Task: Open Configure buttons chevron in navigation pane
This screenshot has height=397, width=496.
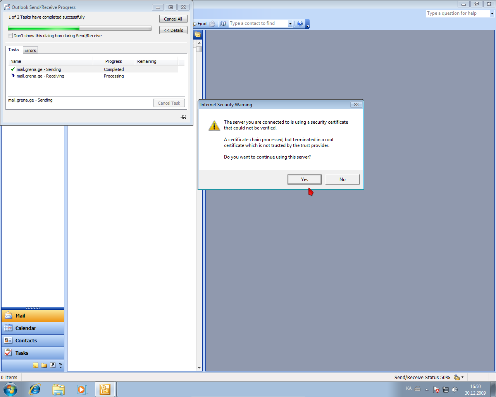Action: click(x=60, y=365)
